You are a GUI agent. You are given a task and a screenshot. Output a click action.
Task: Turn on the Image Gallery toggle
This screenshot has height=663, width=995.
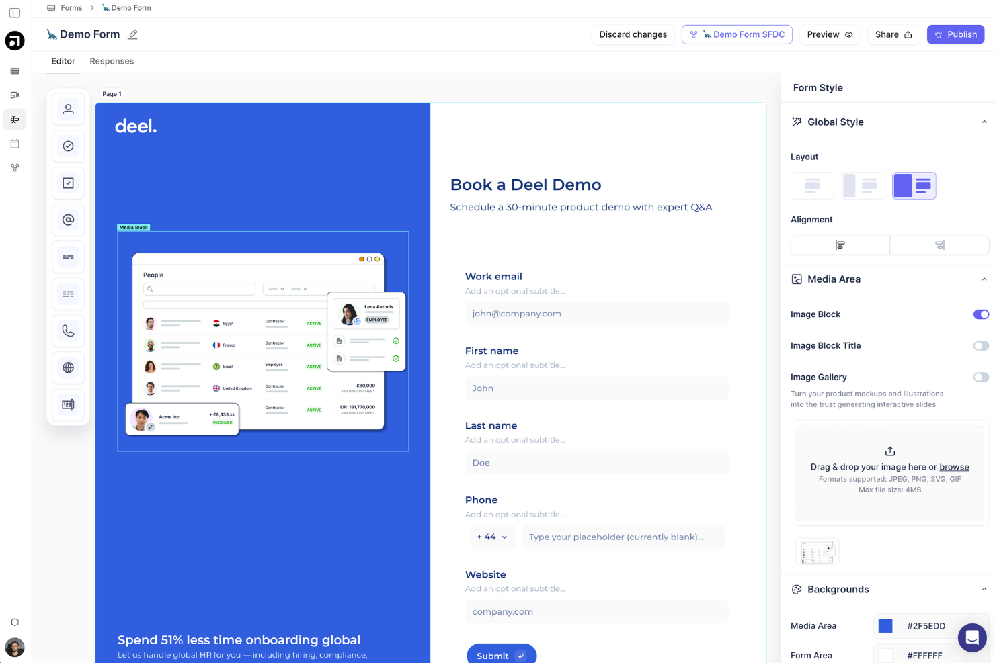981,377
